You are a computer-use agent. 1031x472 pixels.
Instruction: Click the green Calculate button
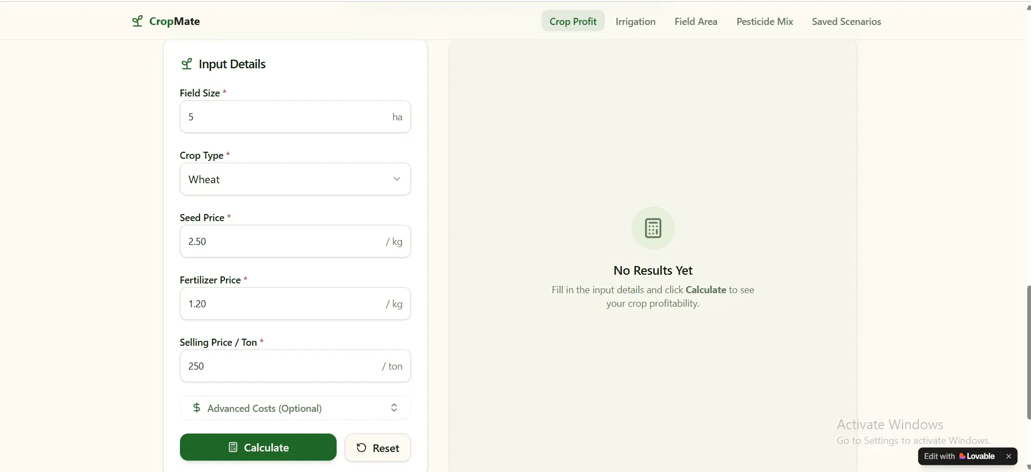coord(258,447)
